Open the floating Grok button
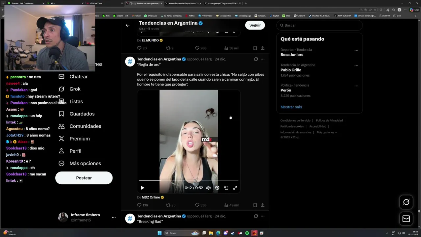This screenshot has height=237, width=421. click(x=406, y=202)
